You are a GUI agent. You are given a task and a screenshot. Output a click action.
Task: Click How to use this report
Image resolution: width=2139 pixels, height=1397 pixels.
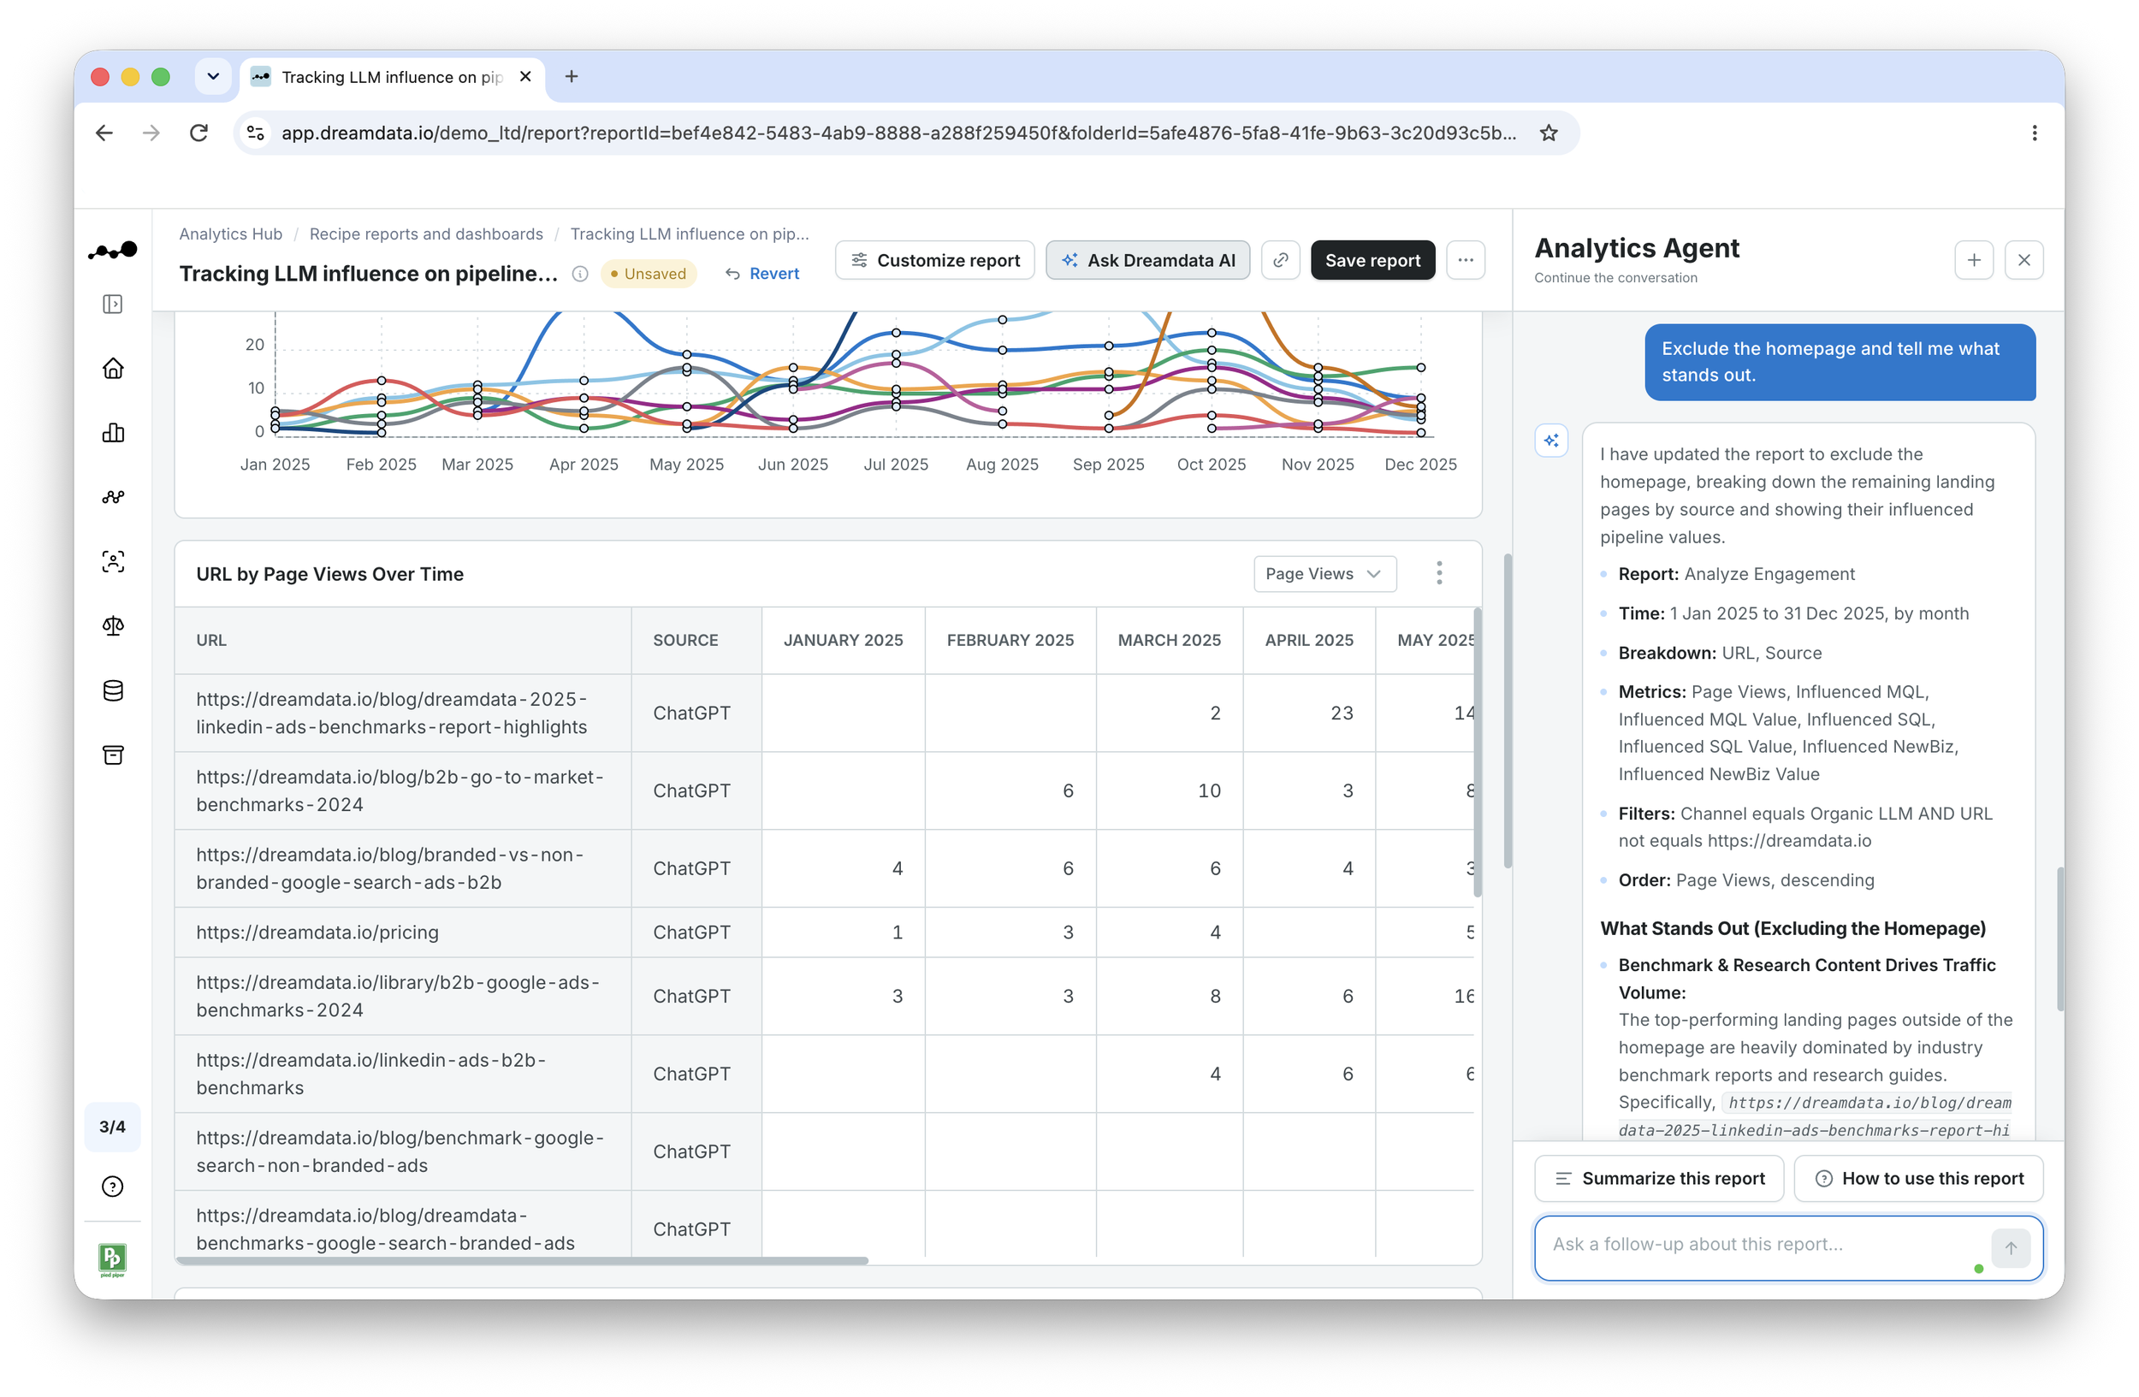coord(1919,1179)
